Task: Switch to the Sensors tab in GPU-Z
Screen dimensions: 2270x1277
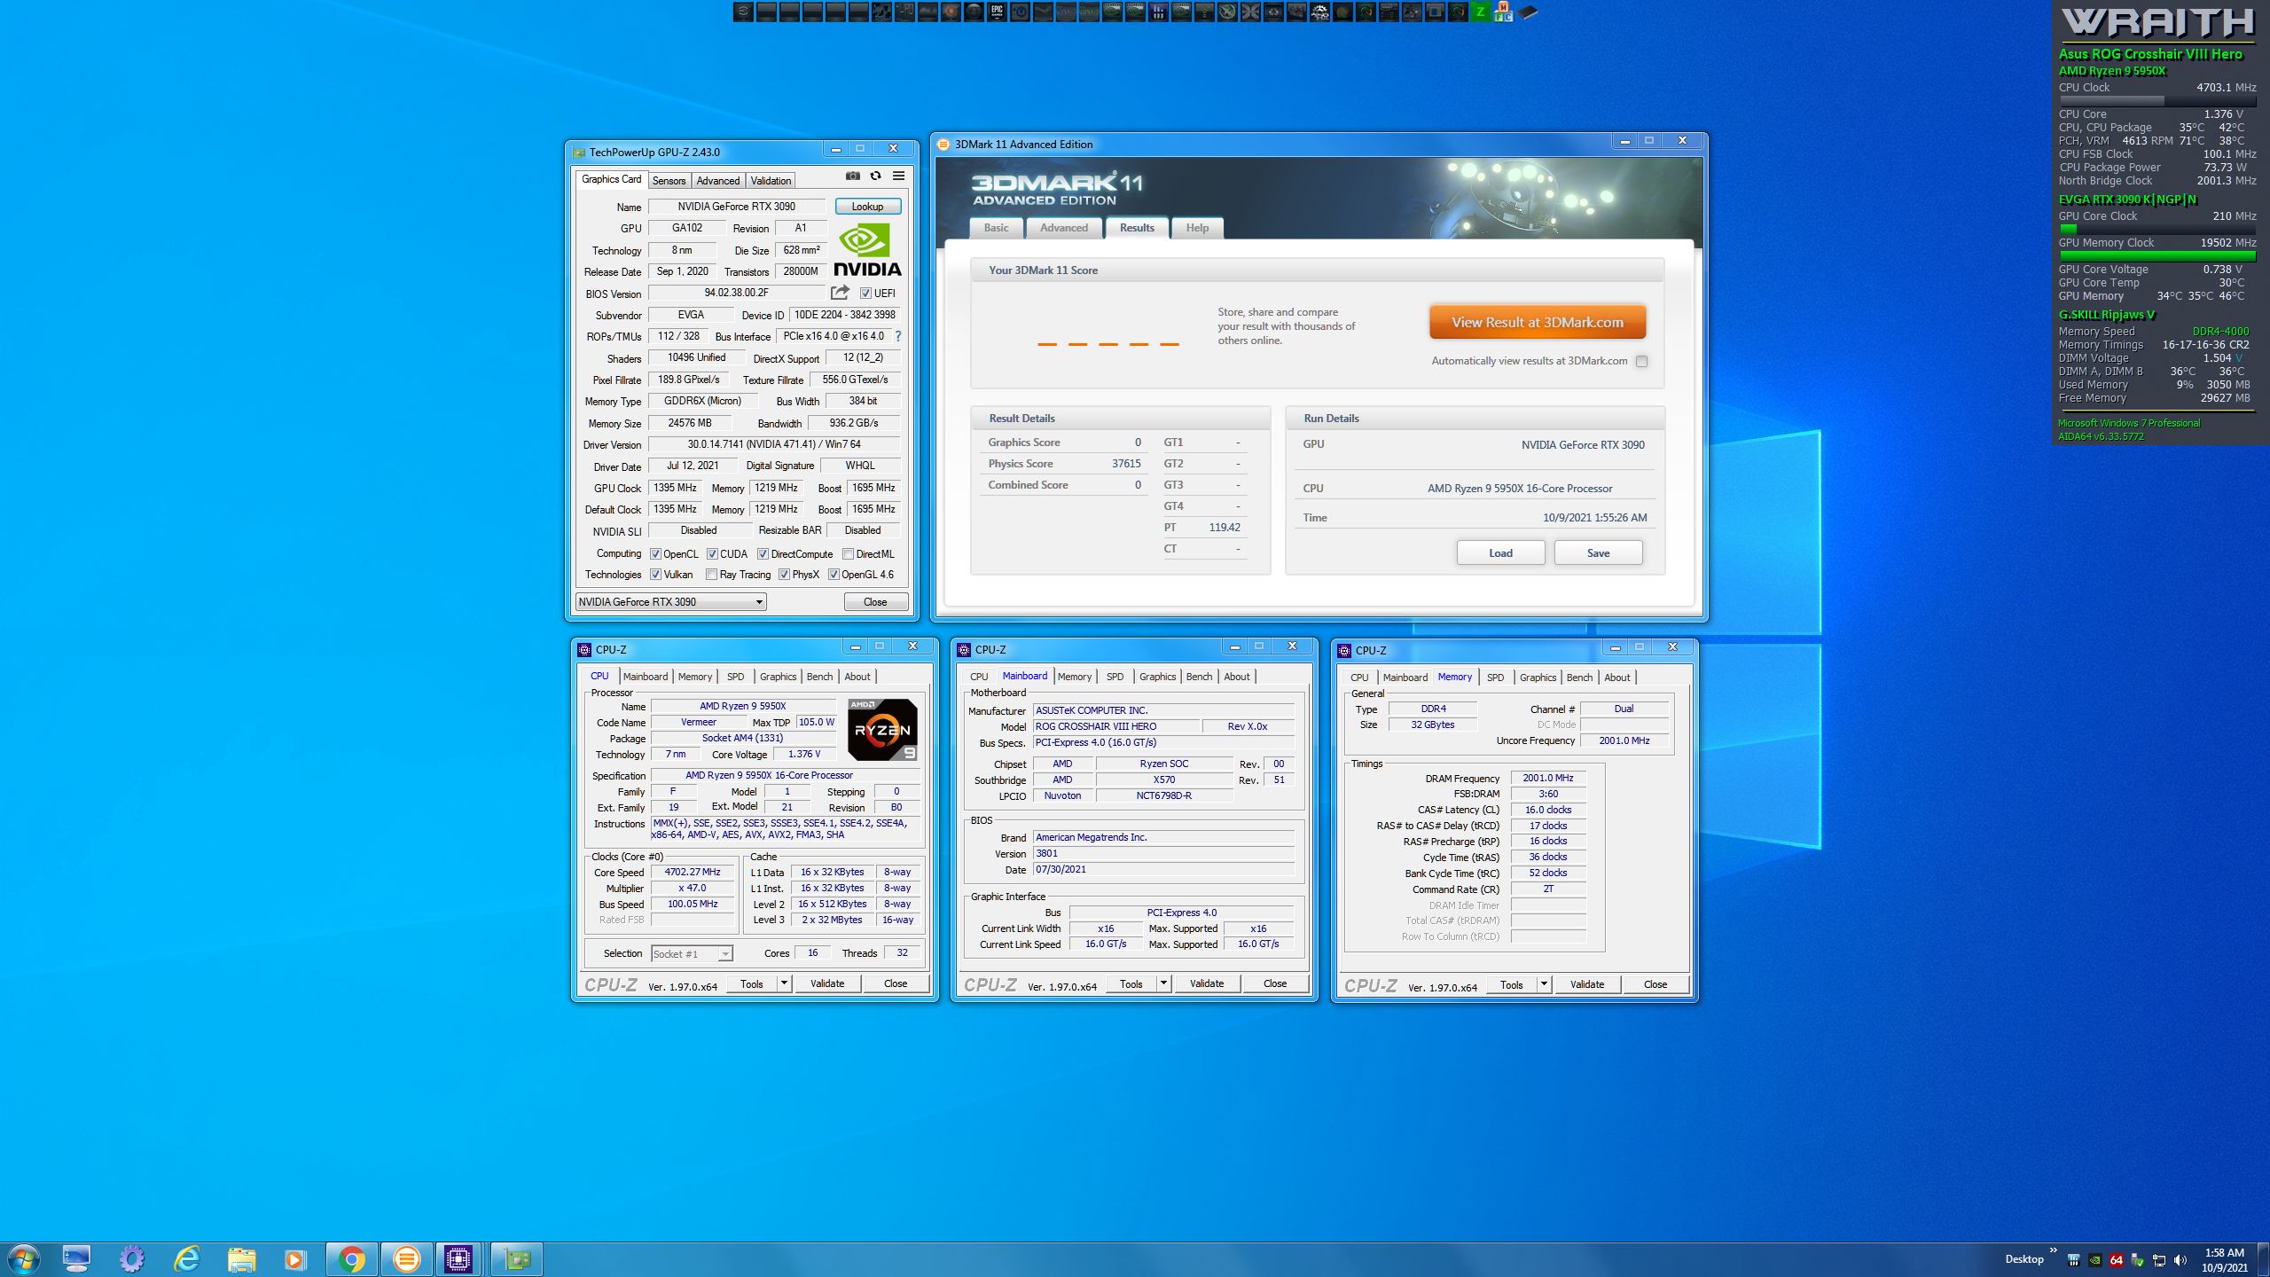Action: [x=669, y=181]
